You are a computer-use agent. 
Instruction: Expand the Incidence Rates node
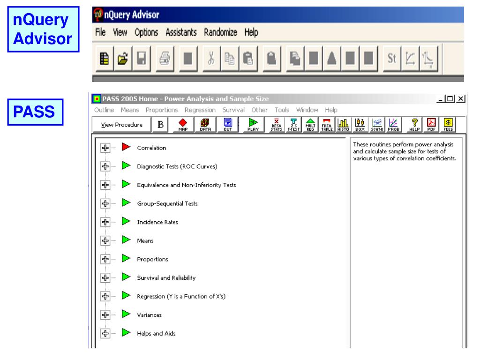click(105, 222)
